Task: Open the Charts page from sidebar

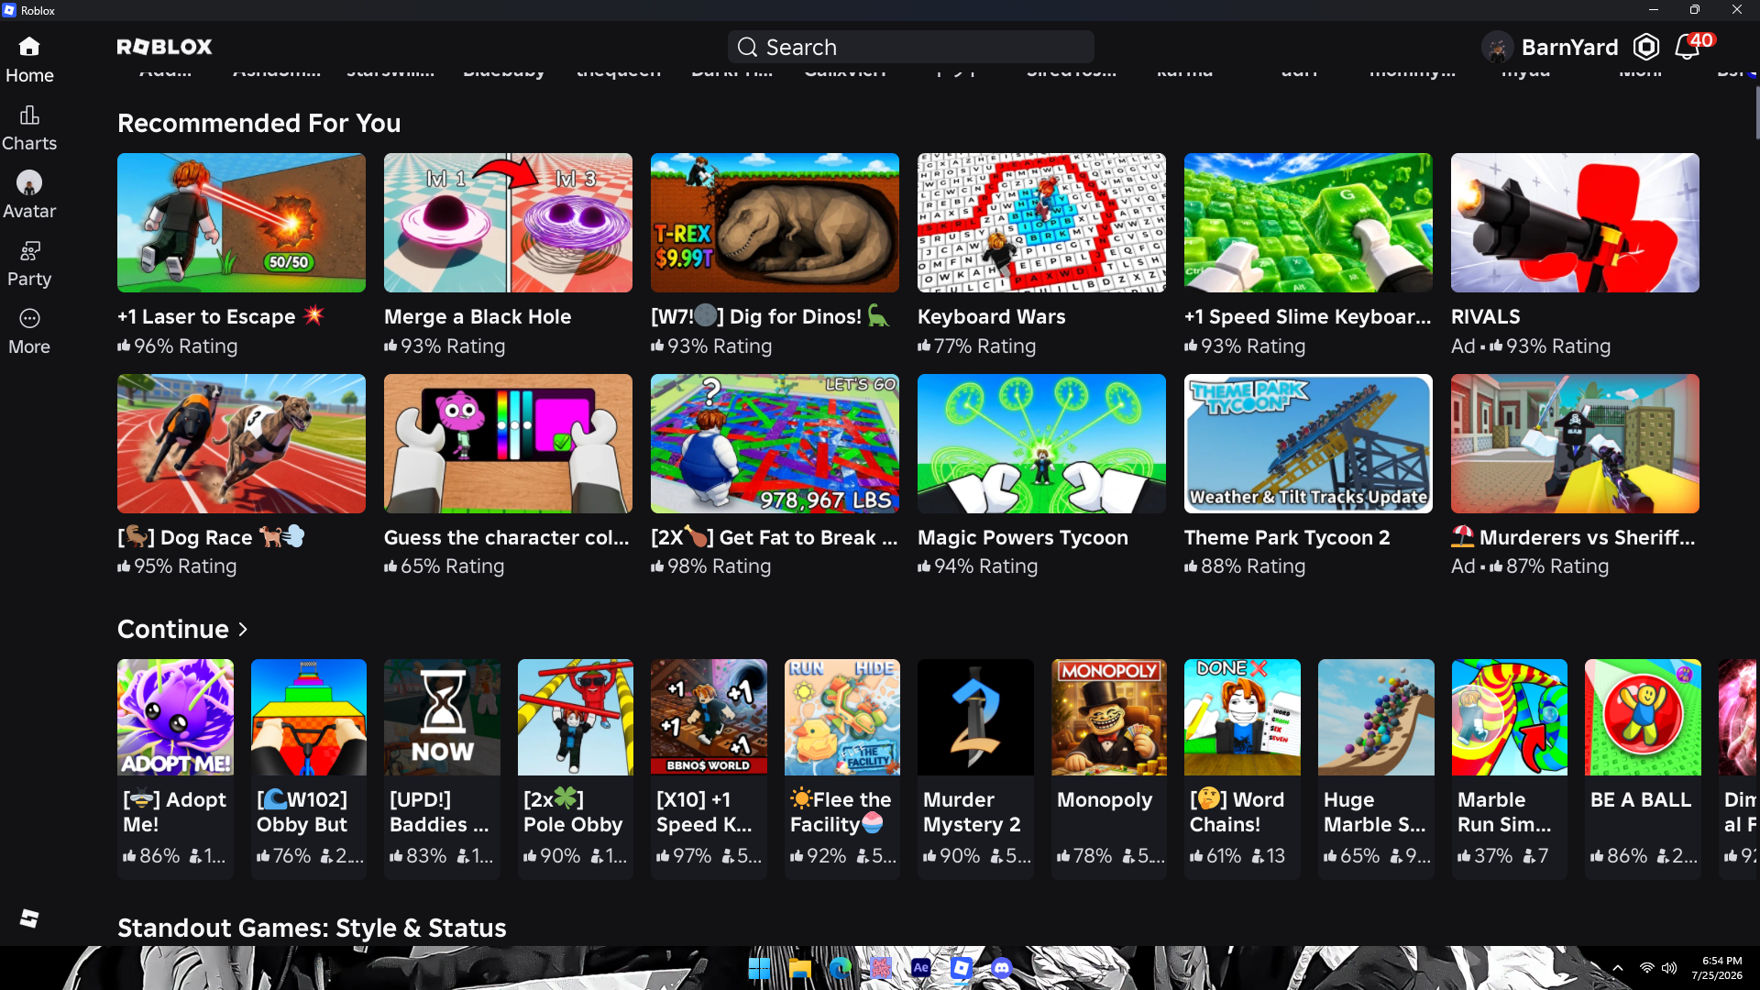Action: 29,127
